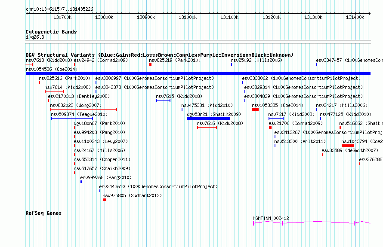This screenshot has height=247, width=383.
Task: Select esv2170313 (Bentley2008) label
Action: coord(79,96)
